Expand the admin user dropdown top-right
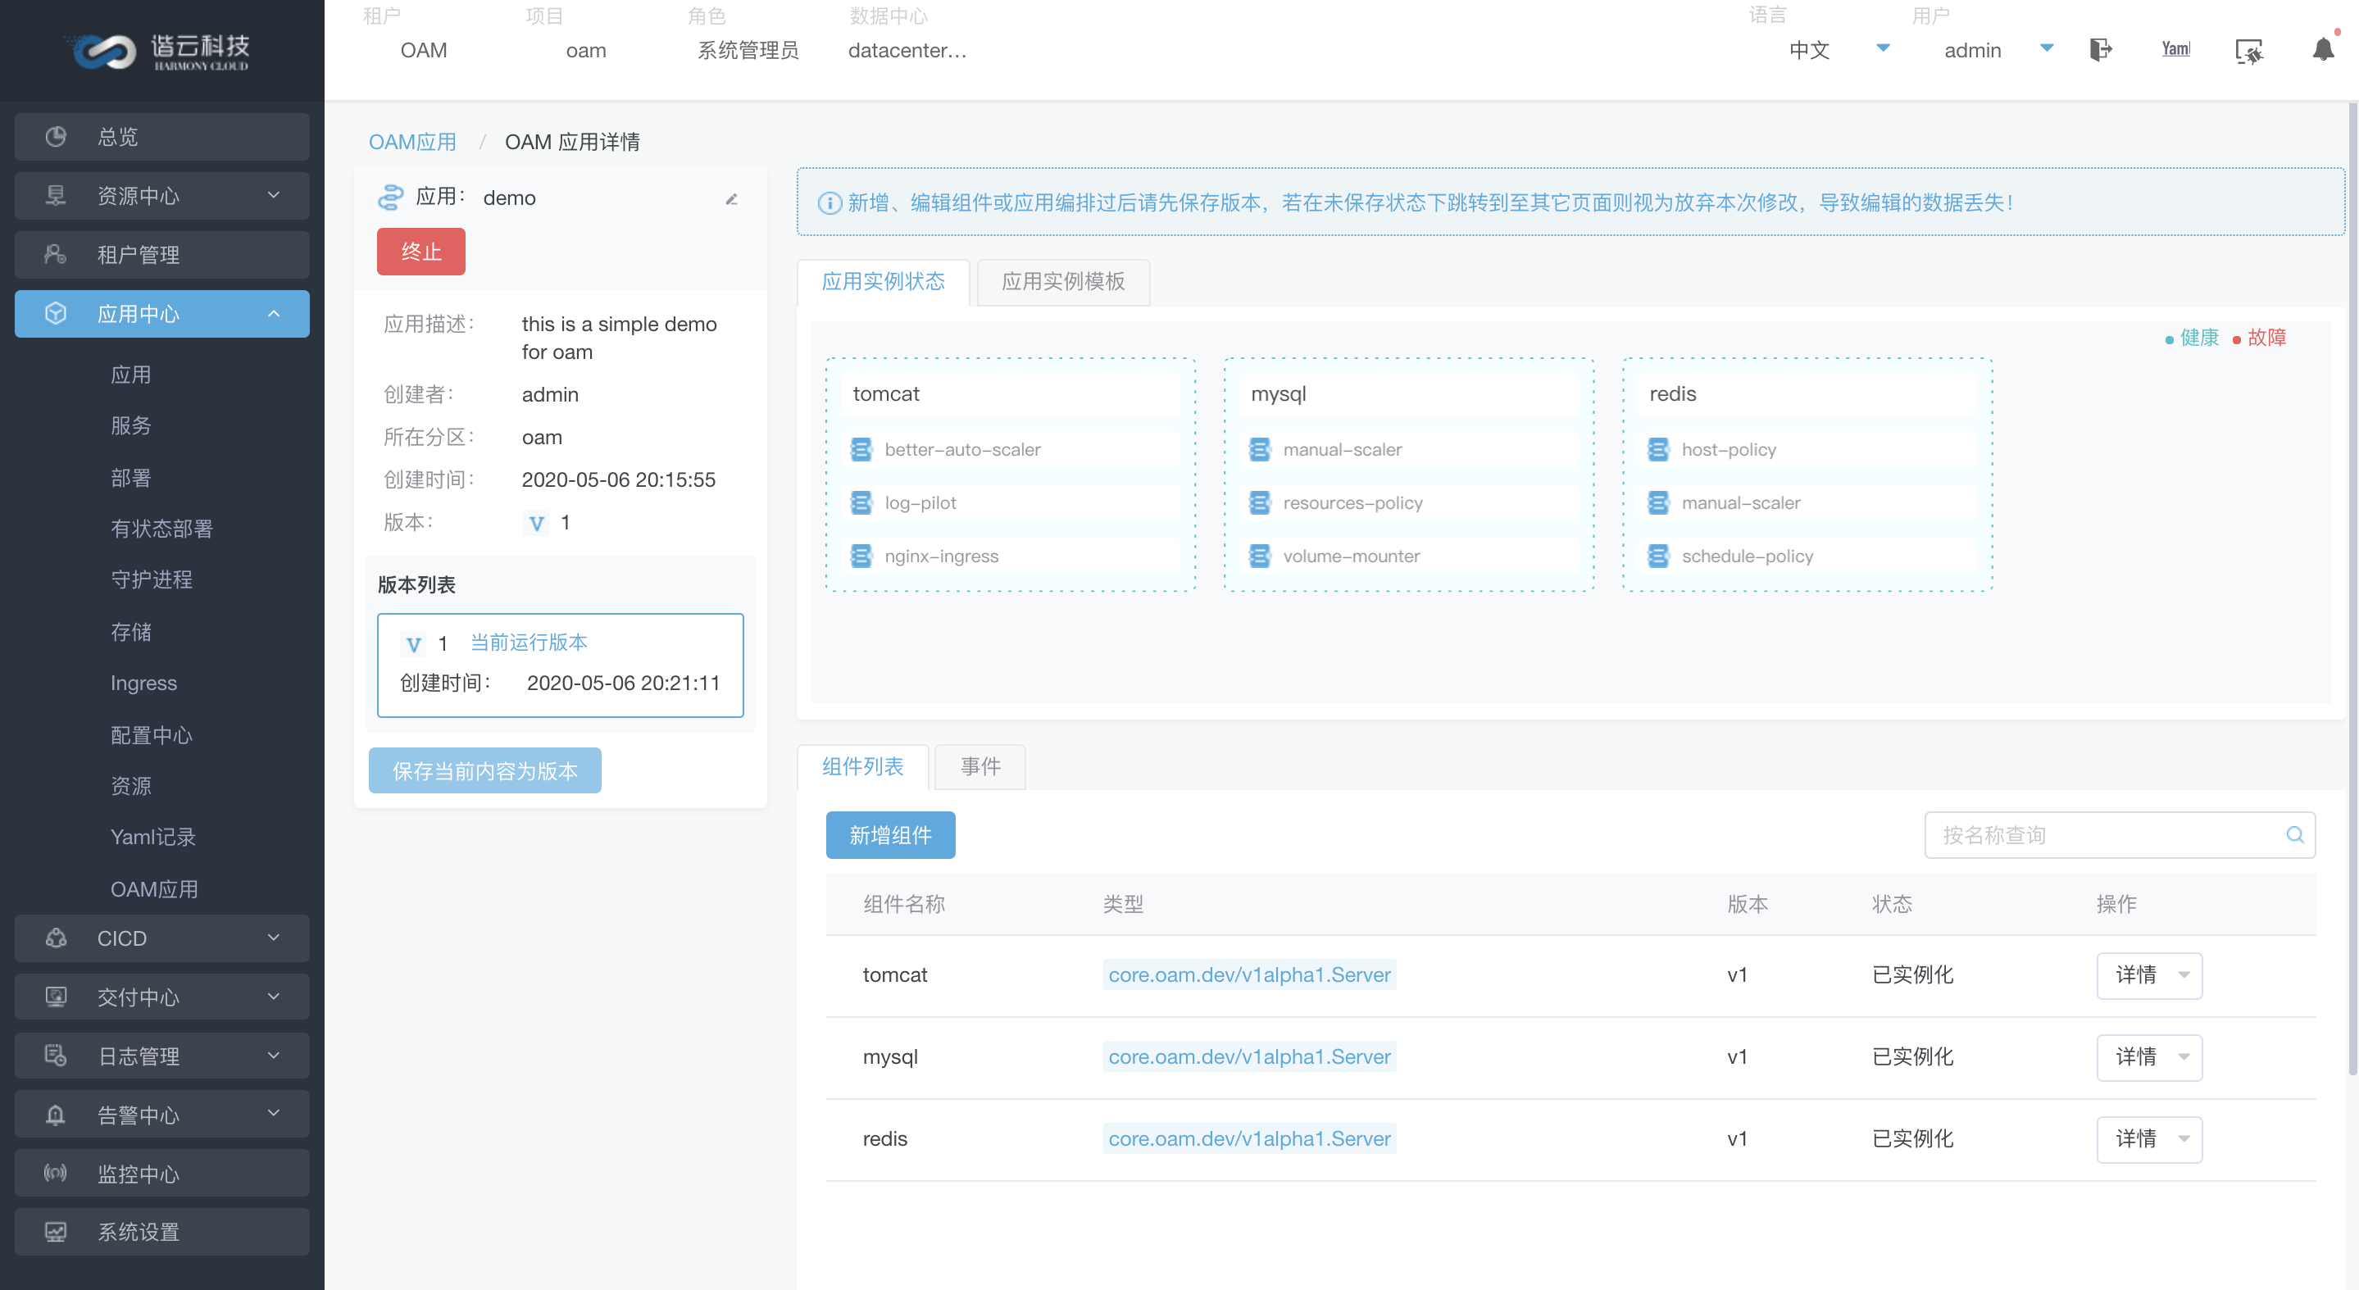 point(2041,49)
